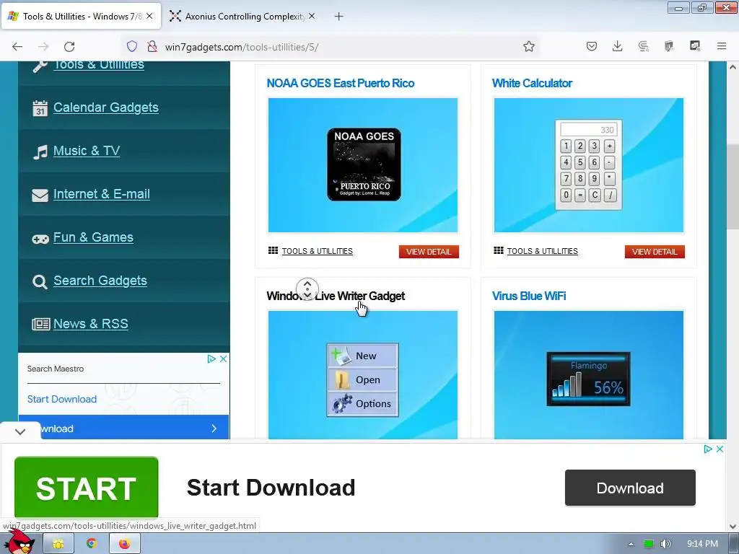Image resolution: width=739 pixels, height=554 pixels.
Task: Click the AdChoices icon in sidebar ad
Action: click(x=211, y=359)
